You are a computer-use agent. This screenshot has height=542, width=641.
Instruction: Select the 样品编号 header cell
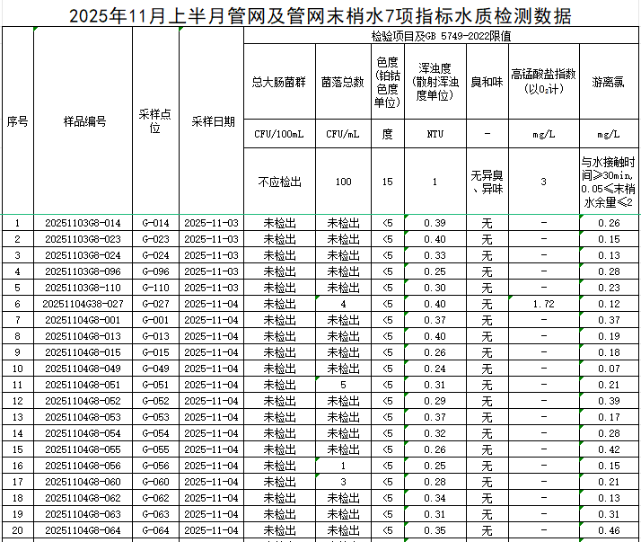click(x=83, y=121)
